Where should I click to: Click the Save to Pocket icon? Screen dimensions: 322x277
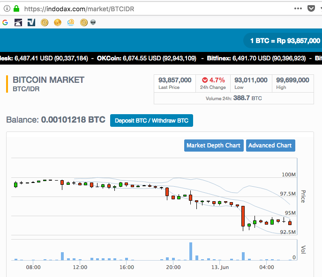coord(311,8)
